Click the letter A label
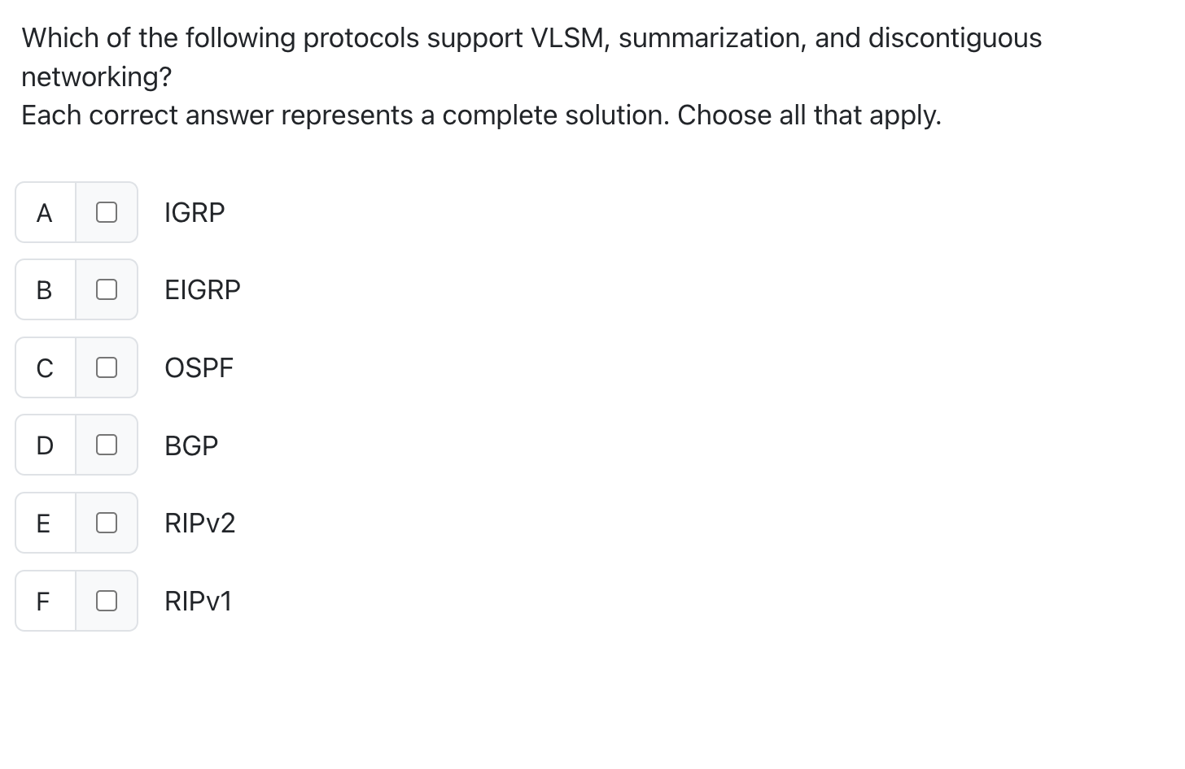This screenshot has height=769, width=1185. coord(44,212)
